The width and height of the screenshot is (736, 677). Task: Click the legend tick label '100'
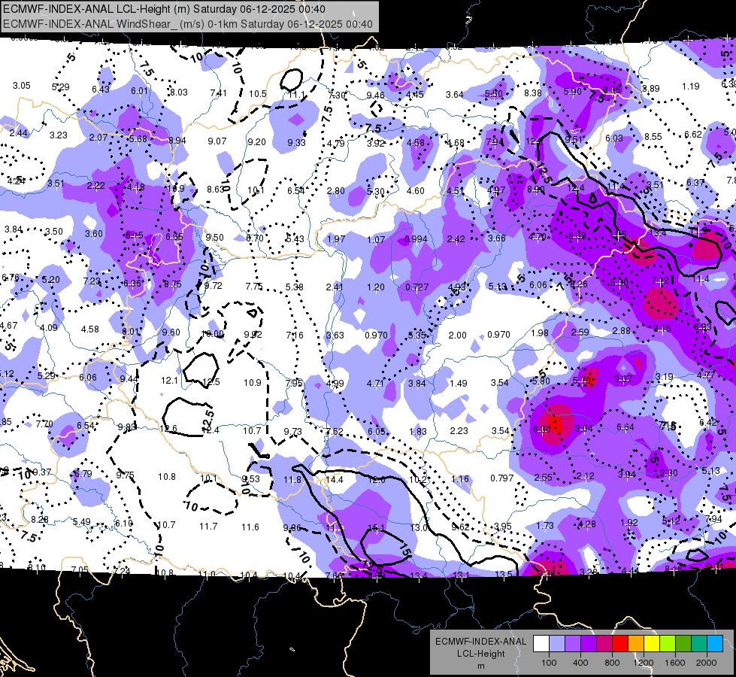tap(549, 663)
